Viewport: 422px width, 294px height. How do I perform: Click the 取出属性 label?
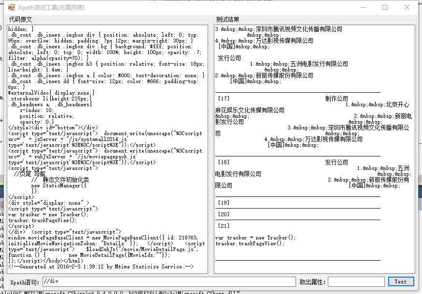point(312,282)
